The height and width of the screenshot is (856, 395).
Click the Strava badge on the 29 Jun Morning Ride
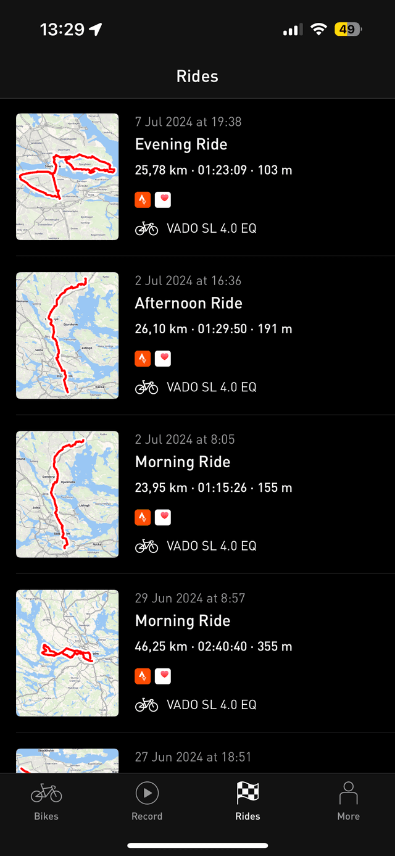click(143, 676)
